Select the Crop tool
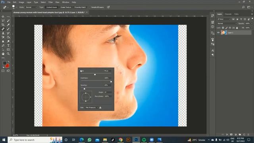The width and height of the screenshot is (254, 143). coord(3,25)
